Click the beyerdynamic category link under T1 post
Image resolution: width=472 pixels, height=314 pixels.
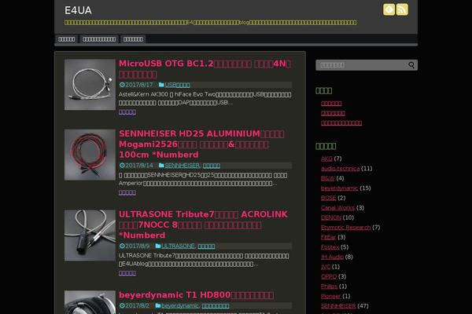[180, 305]
